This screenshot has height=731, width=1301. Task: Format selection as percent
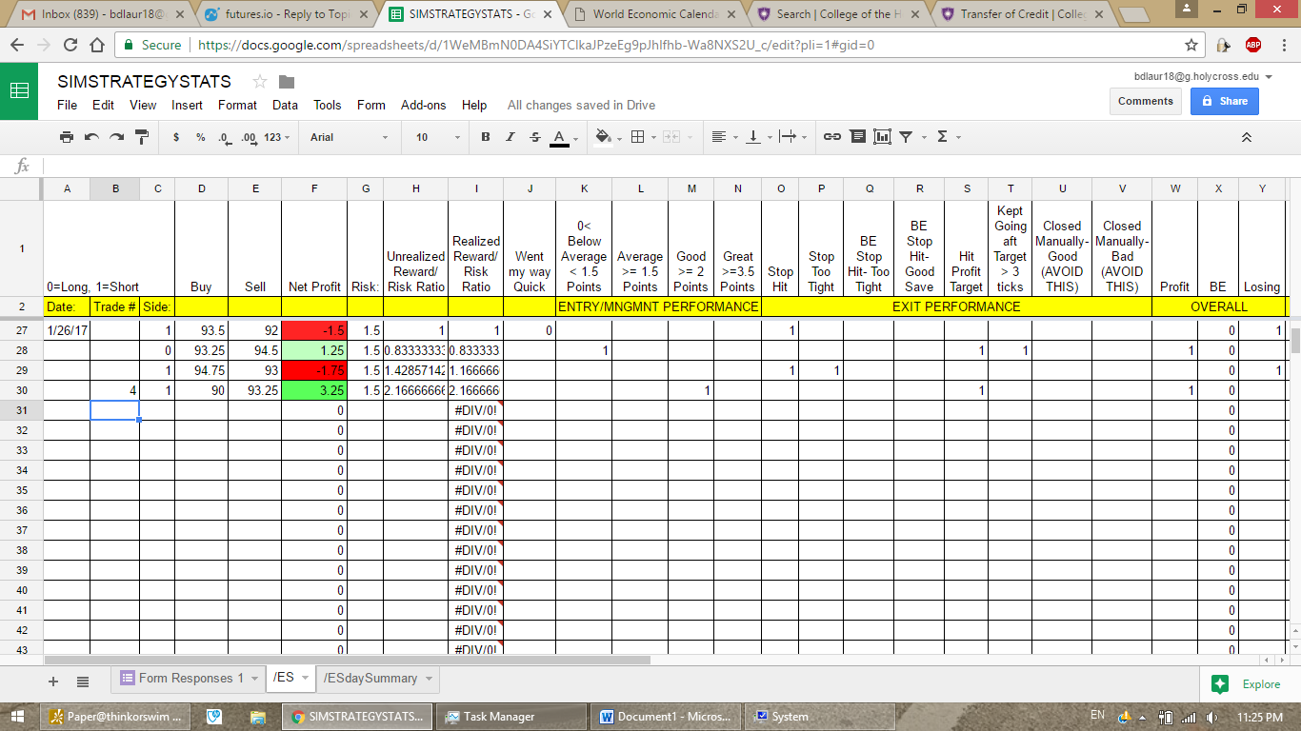(201, 137)
